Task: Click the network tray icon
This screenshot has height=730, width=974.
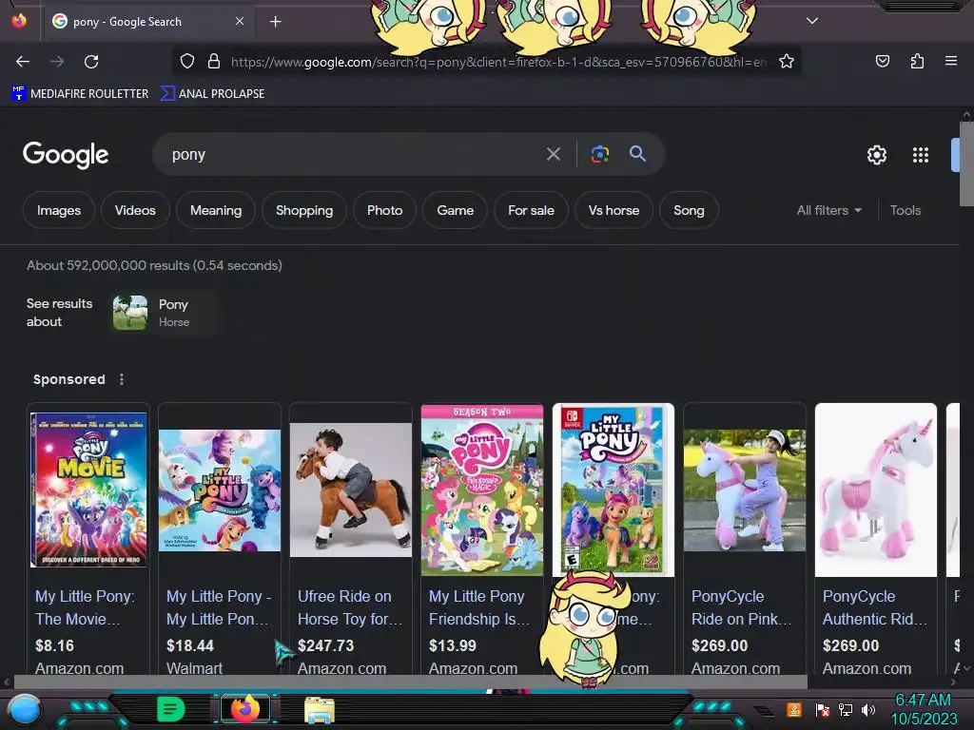Action: tap(845, 709)
